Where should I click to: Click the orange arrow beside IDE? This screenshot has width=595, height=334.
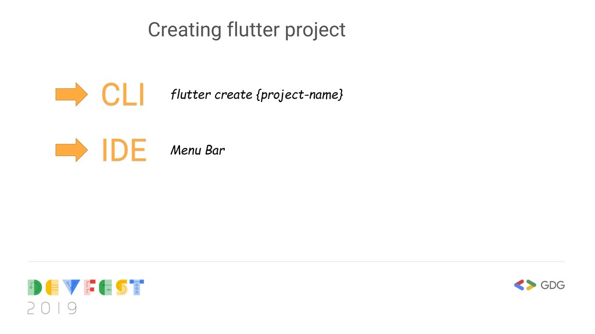point(71,150)
